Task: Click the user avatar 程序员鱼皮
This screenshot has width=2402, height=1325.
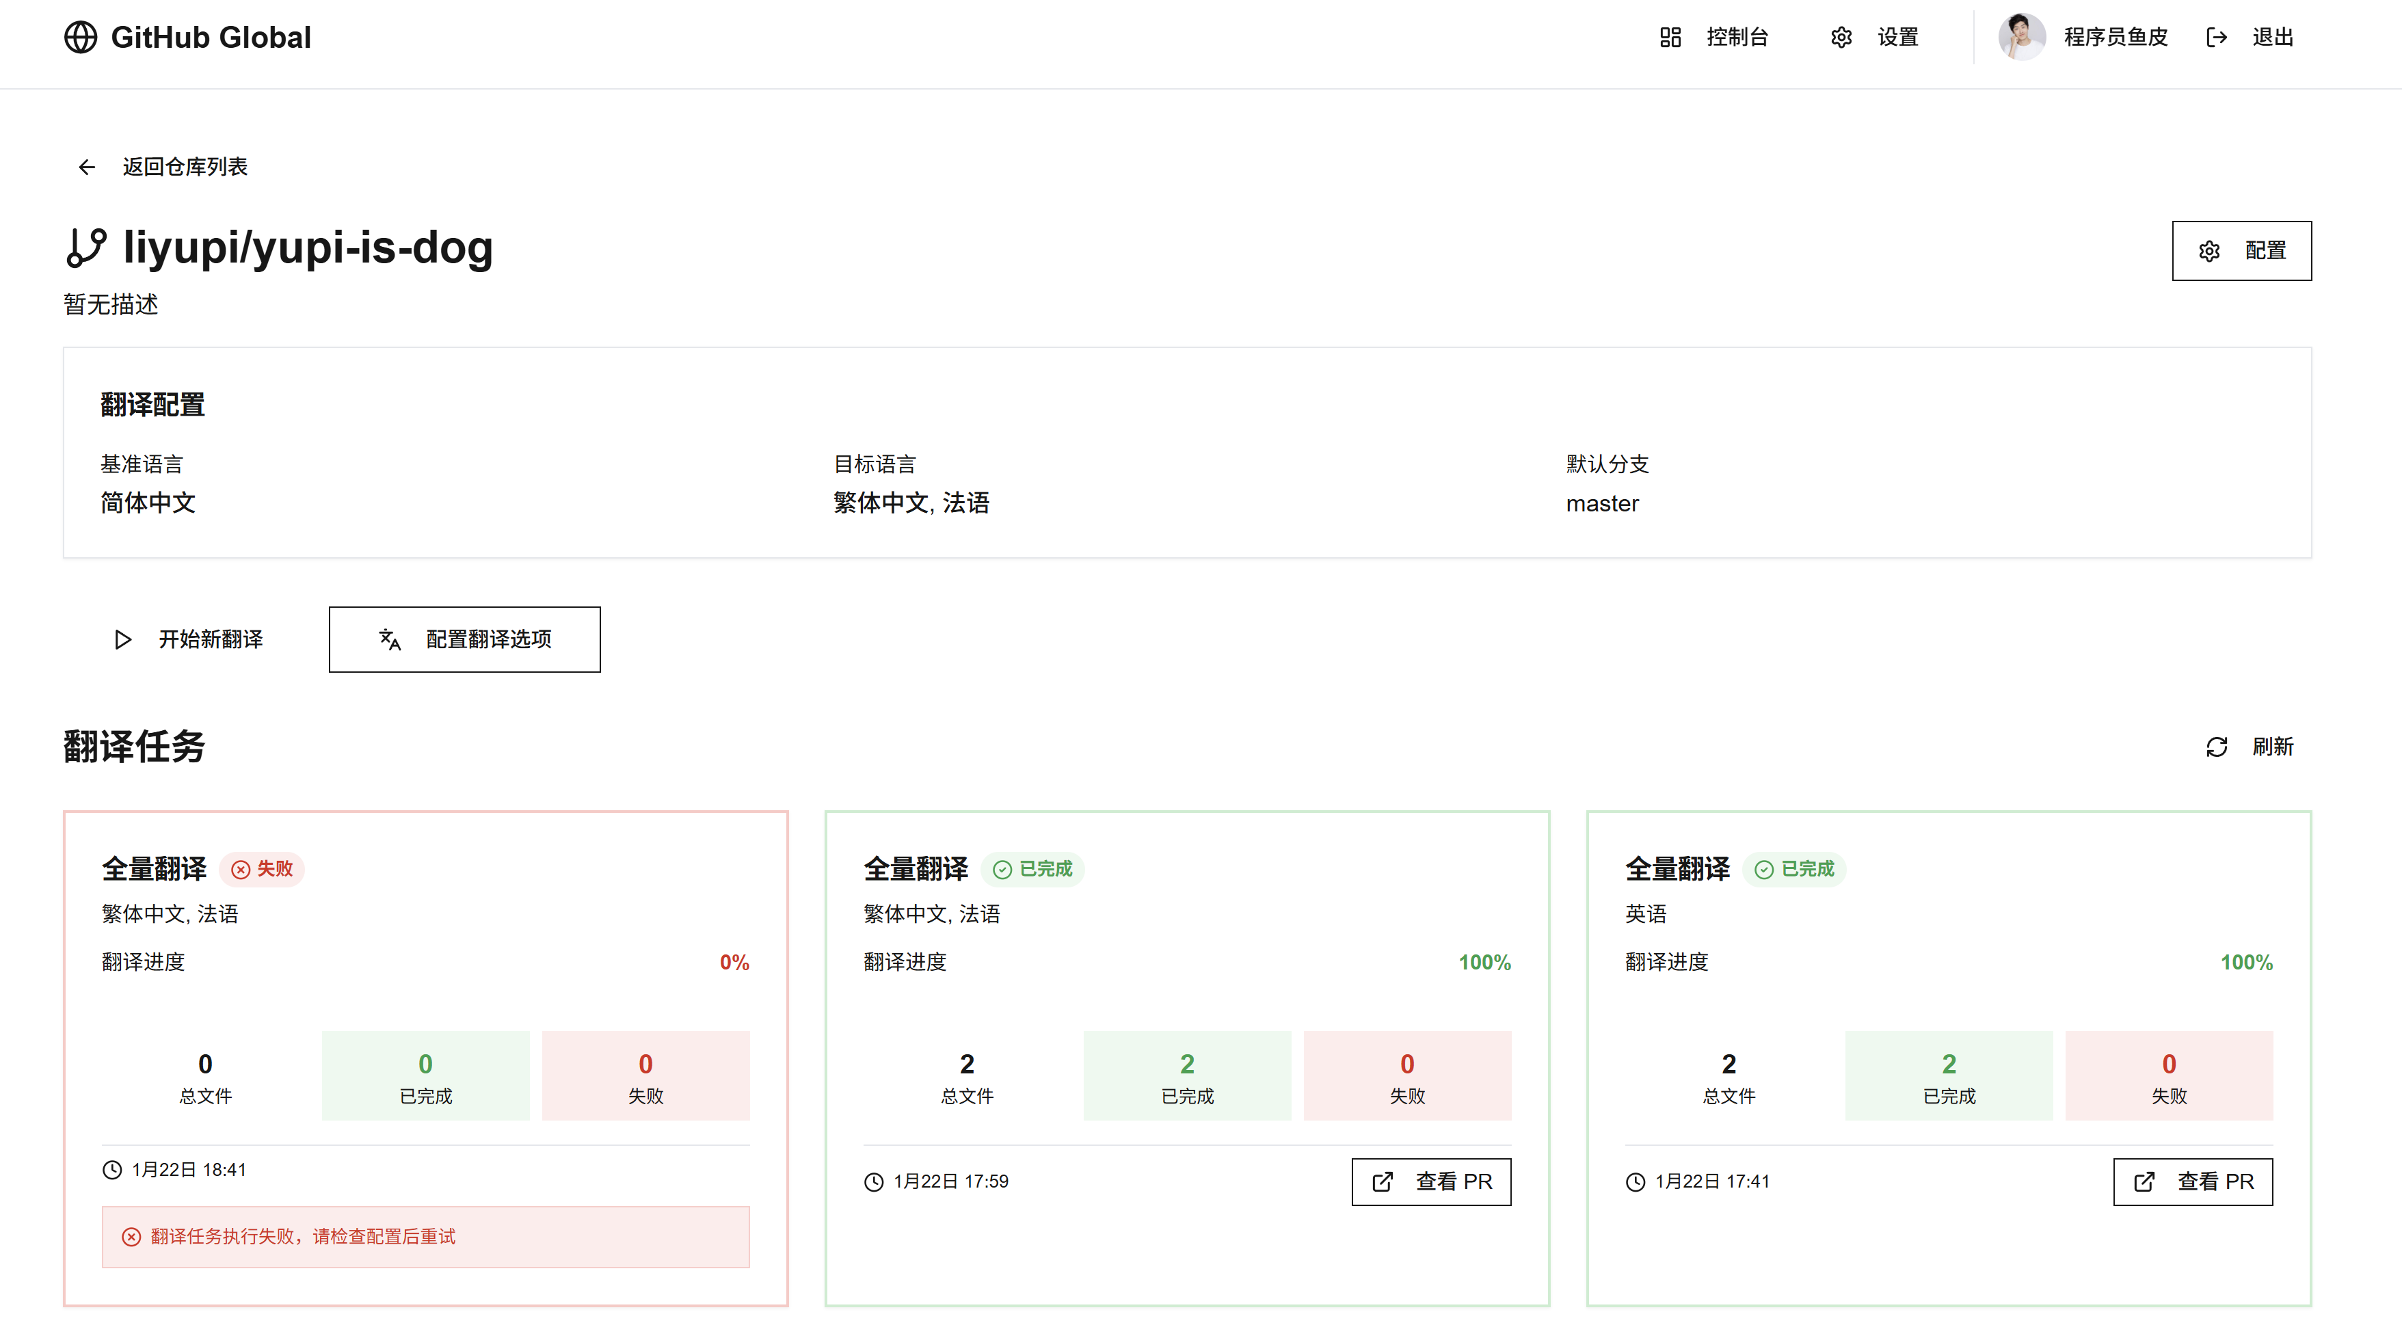Action: pyautogui.click(x=2020, y=38)
